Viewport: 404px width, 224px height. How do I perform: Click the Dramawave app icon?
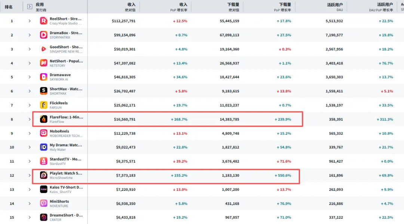(x=43, y=77)
